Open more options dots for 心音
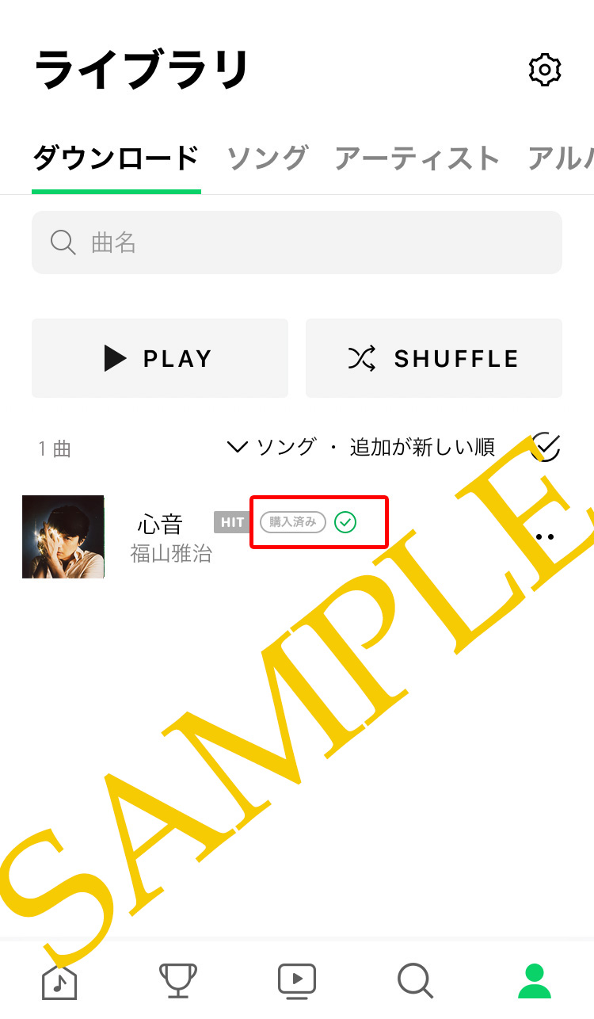 pyautogui.click(x=545, y=536)
